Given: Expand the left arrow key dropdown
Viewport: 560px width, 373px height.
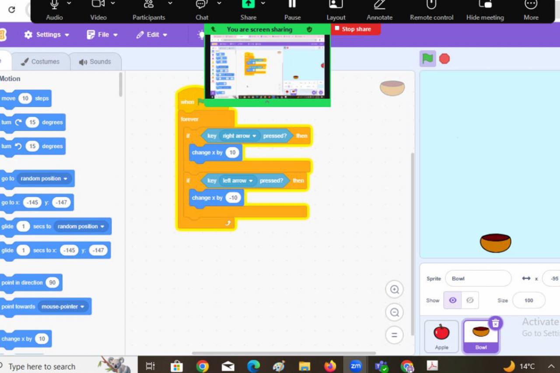Looking at the screenshot, I should (251, 181).
